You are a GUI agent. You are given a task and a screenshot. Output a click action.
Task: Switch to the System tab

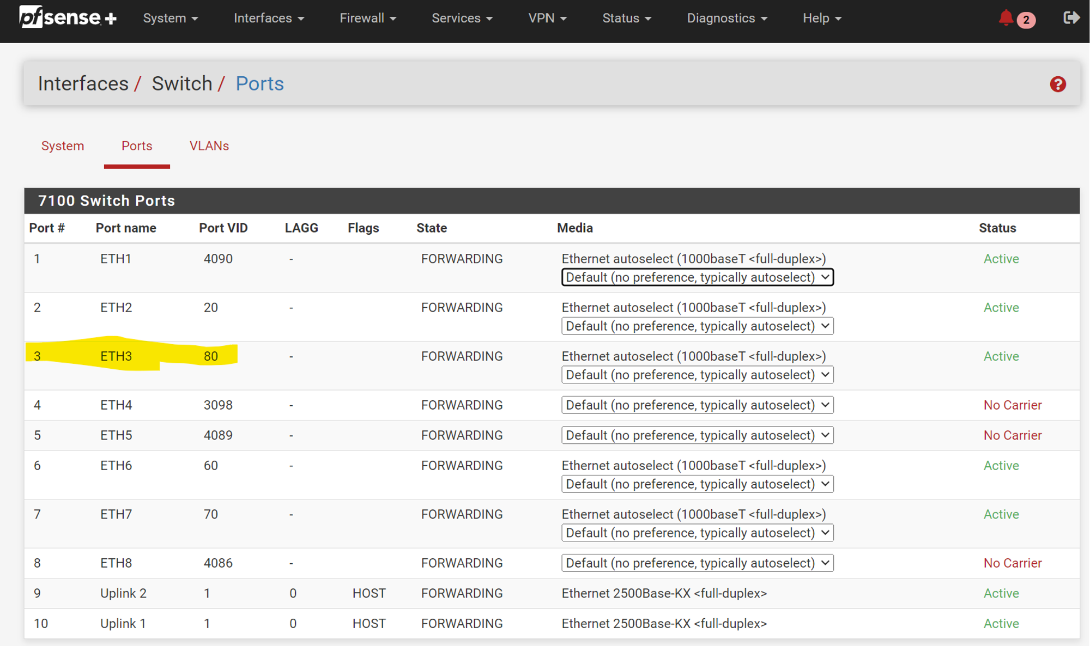63,146
